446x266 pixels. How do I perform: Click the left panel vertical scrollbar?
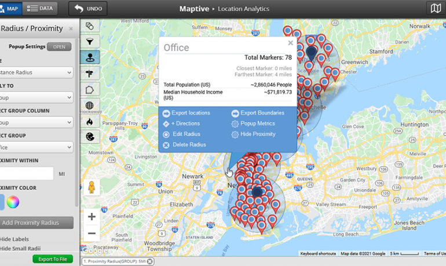pos(77,122)
